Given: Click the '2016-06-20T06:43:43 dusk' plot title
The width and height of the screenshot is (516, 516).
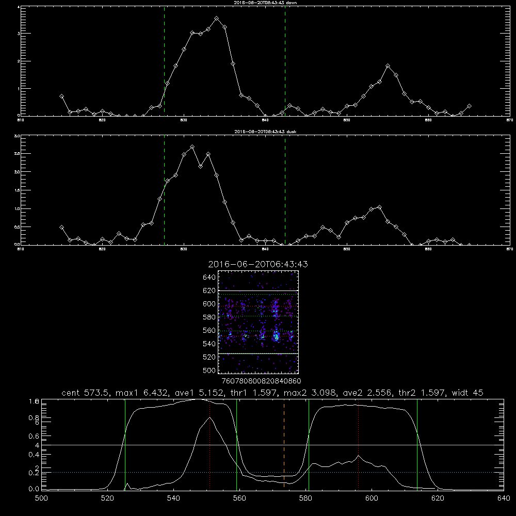Looking at the screenshot, I should 266,132.
